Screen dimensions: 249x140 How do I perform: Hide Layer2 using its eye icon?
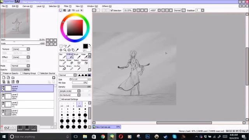[x=3, y=103]
